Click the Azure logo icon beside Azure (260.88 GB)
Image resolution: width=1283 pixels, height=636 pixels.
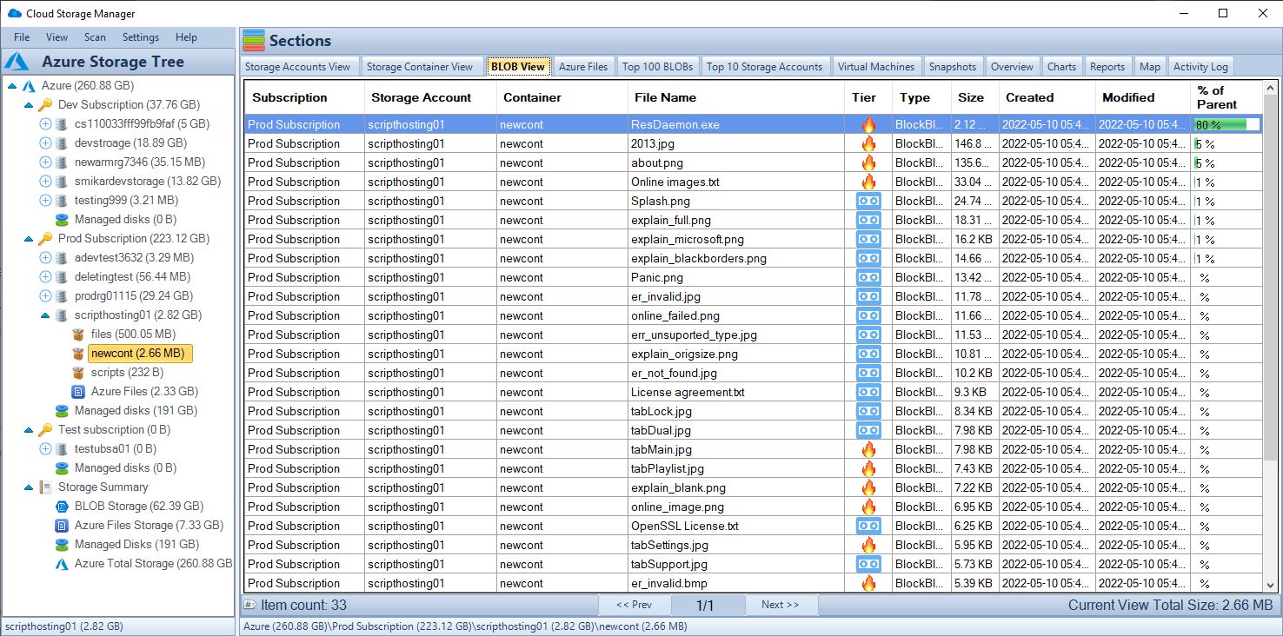pyautogui.click(x=29, y=86)
